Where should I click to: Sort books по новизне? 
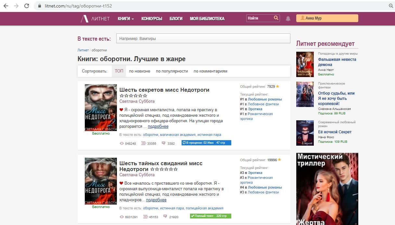[x=139, y=71]
